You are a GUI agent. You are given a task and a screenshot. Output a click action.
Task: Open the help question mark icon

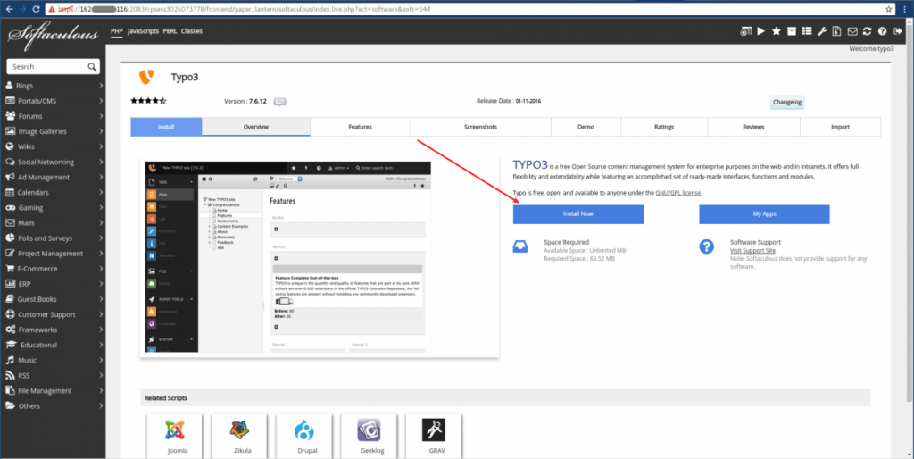click(x=883, y=31)
